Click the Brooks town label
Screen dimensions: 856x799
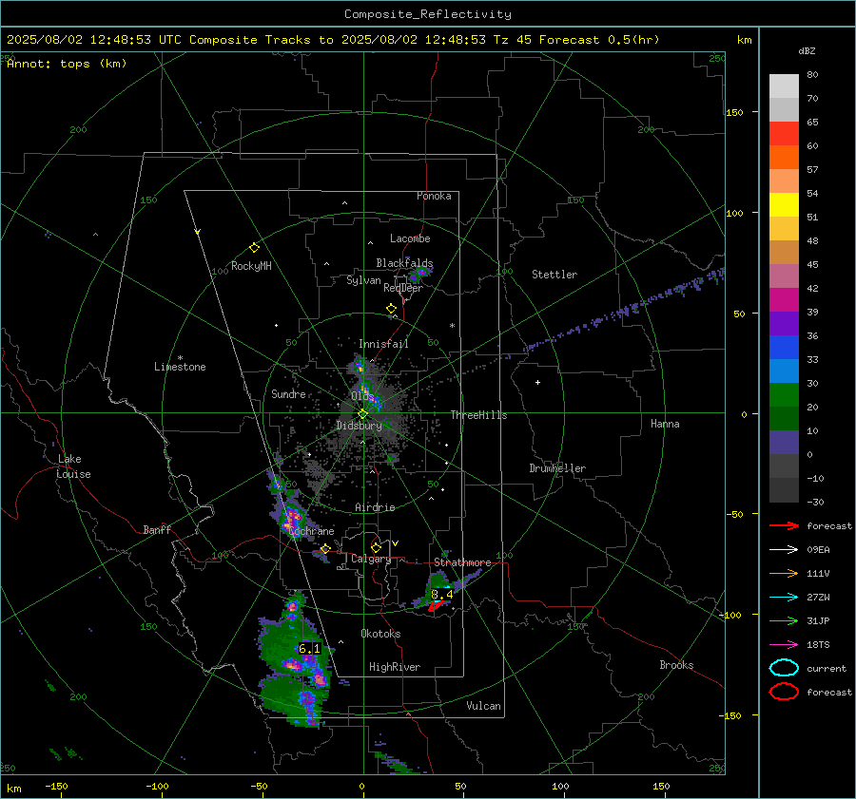point(676,665)
